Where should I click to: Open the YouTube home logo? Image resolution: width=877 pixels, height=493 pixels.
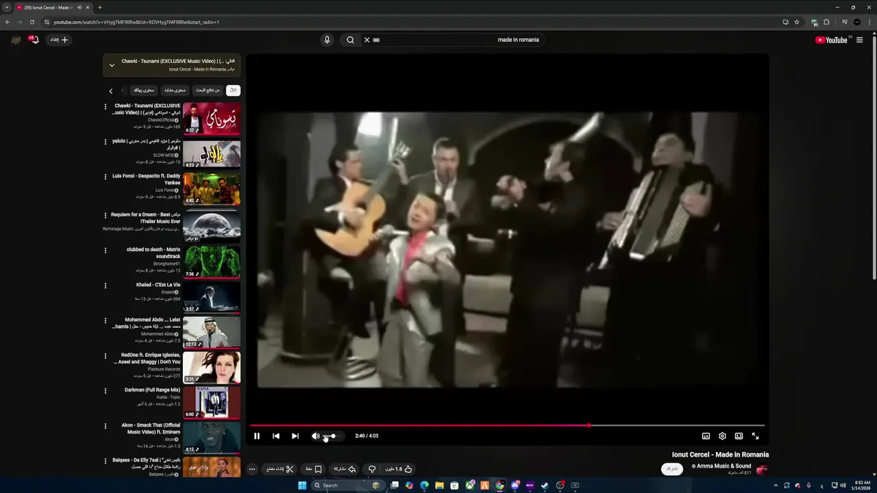pos(831,40)
